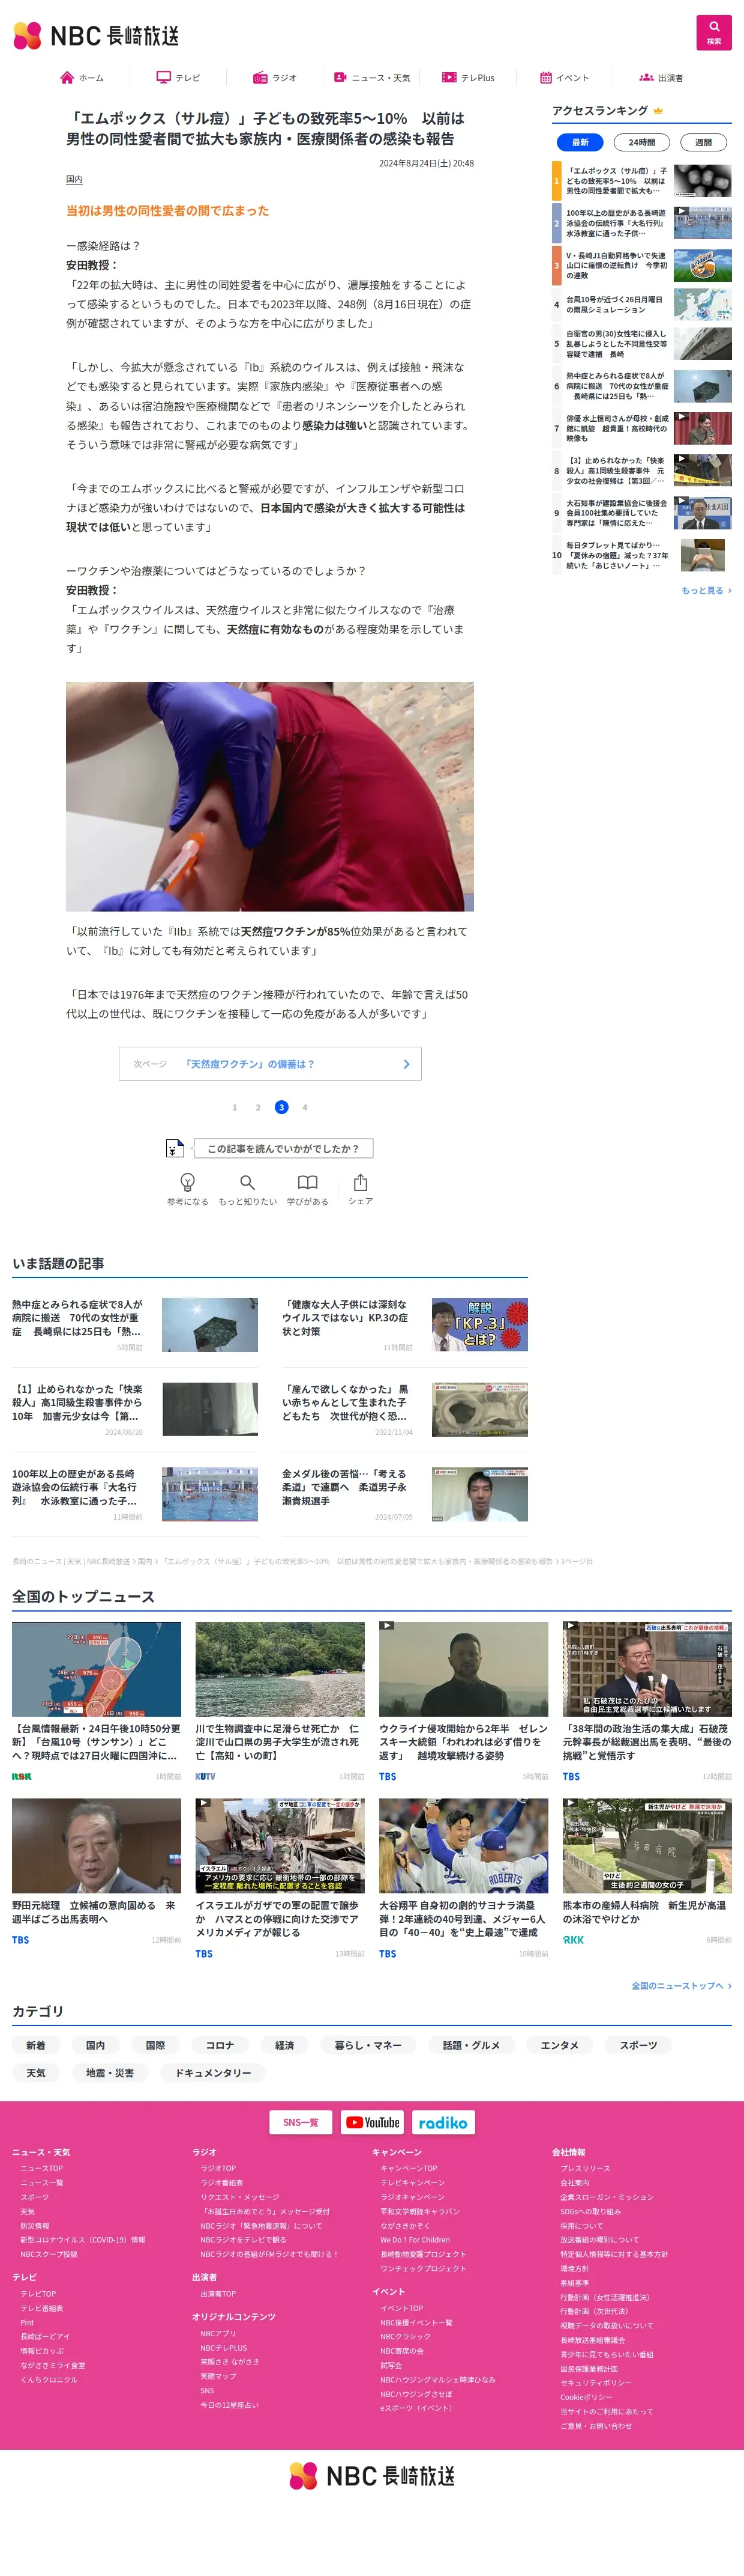744x2576 pixels.
Task: Select the 最新 ranking tab
Action: pos(580,142)
